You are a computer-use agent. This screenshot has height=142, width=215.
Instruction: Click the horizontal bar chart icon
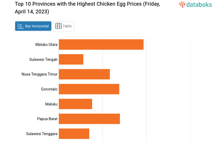[21, 26]
